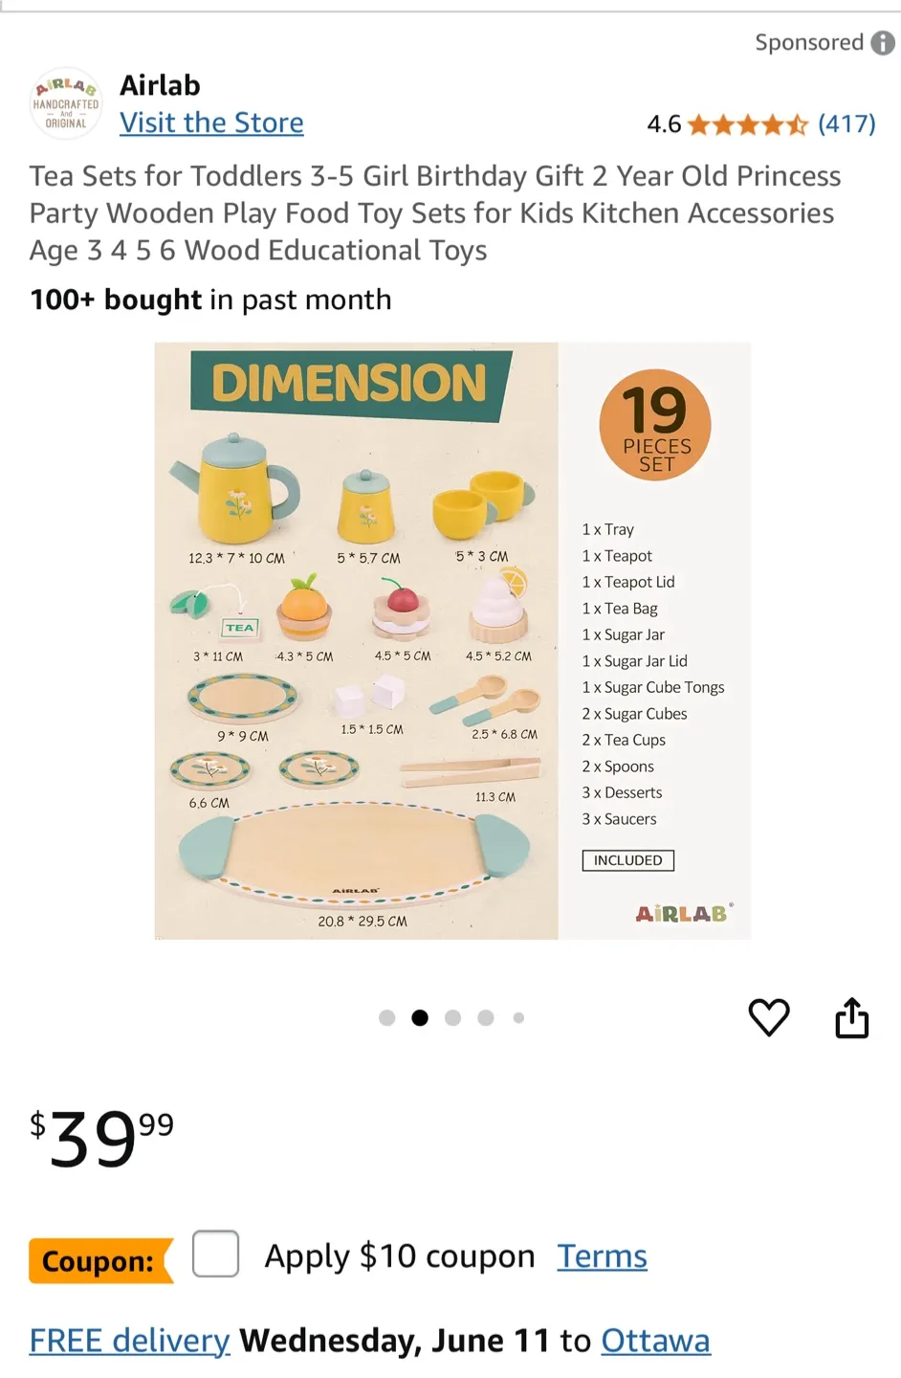Open the Airlab brand name link
This screenshot has height=1378, width=901.
(159, 85)
